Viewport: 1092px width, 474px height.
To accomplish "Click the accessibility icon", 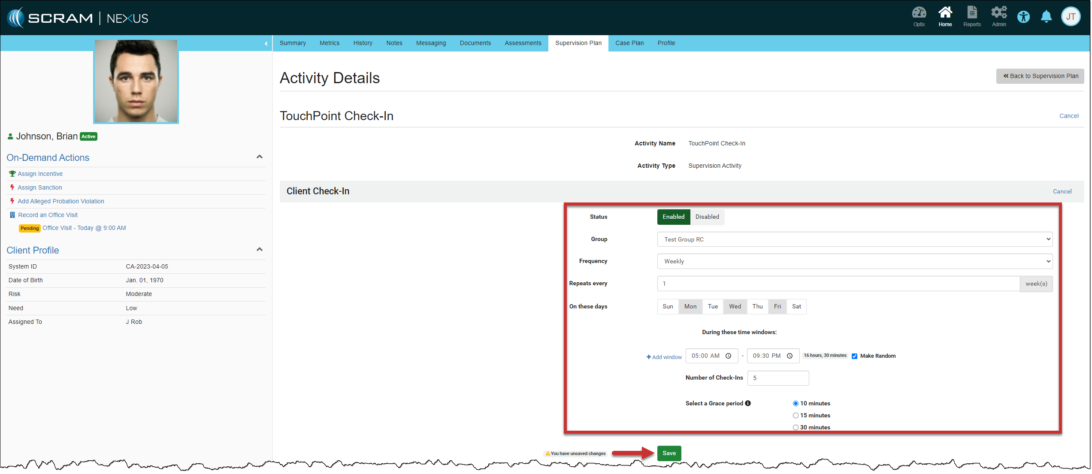I will (x=1024, y=17).
